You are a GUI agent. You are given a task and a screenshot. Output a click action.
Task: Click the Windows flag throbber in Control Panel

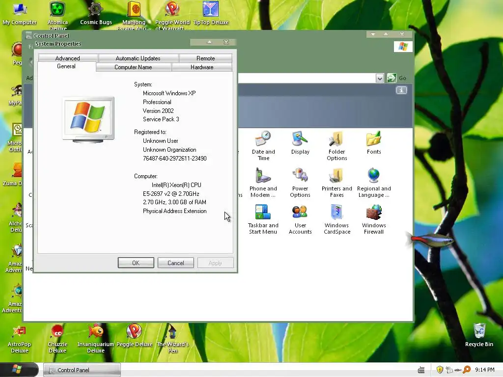(403, 47)
